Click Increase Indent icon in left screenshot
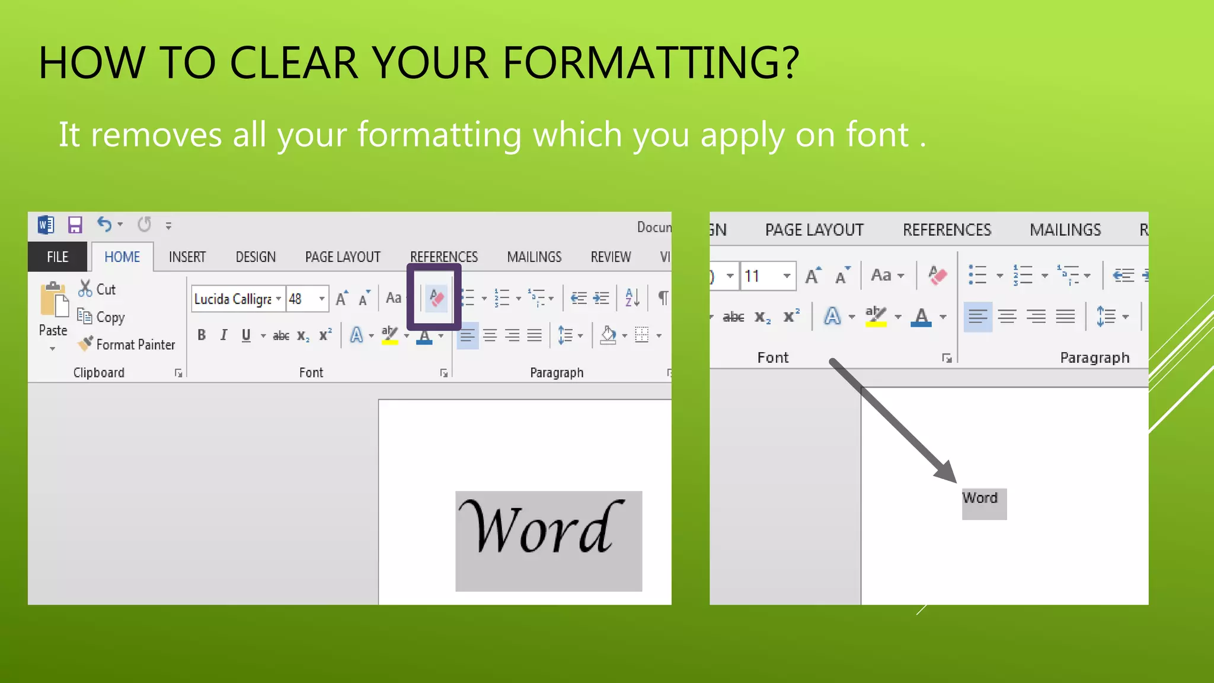The height and width of the screenshot is (683, 1214). point(601,298)
